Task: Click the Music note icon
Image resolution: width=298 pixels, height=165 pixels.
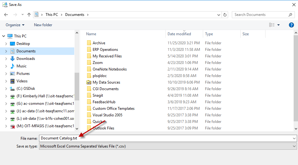Action: coord(12,66)
